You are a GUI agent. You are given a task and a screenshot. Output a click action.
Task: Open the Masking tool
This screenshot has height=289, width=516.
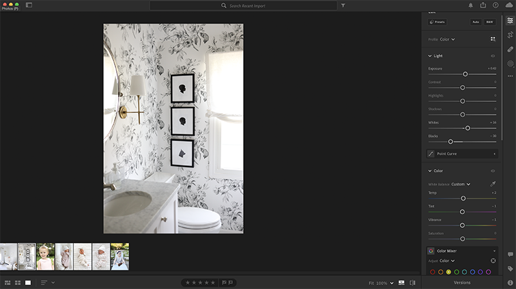tap(510, 63)
